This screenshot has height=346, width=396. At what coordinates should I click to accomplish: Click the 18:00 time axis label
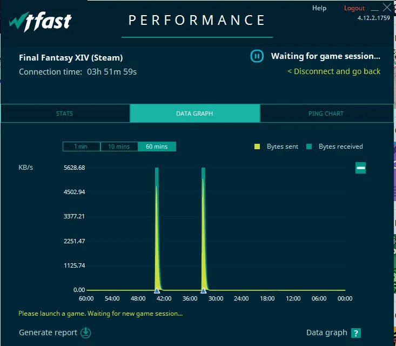tap(267, 298)
